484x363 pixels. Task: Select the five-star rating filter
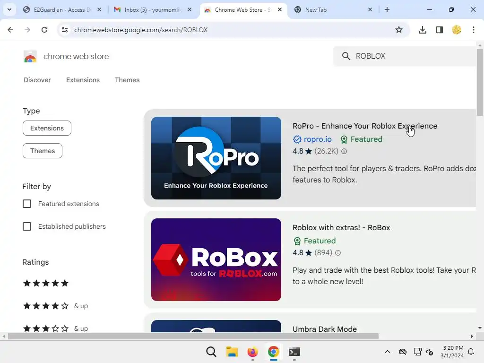(x=46, y=283)
